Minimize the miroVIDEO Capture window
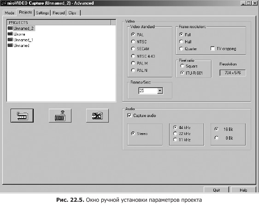Viewport: 259px width, 205px height. pos(243,3)
